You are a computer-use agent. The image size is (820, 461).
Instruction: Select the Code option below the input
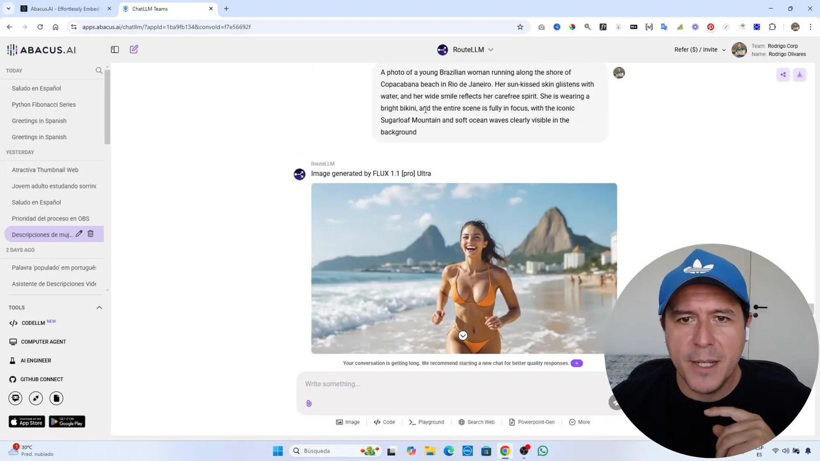point(384,422)
